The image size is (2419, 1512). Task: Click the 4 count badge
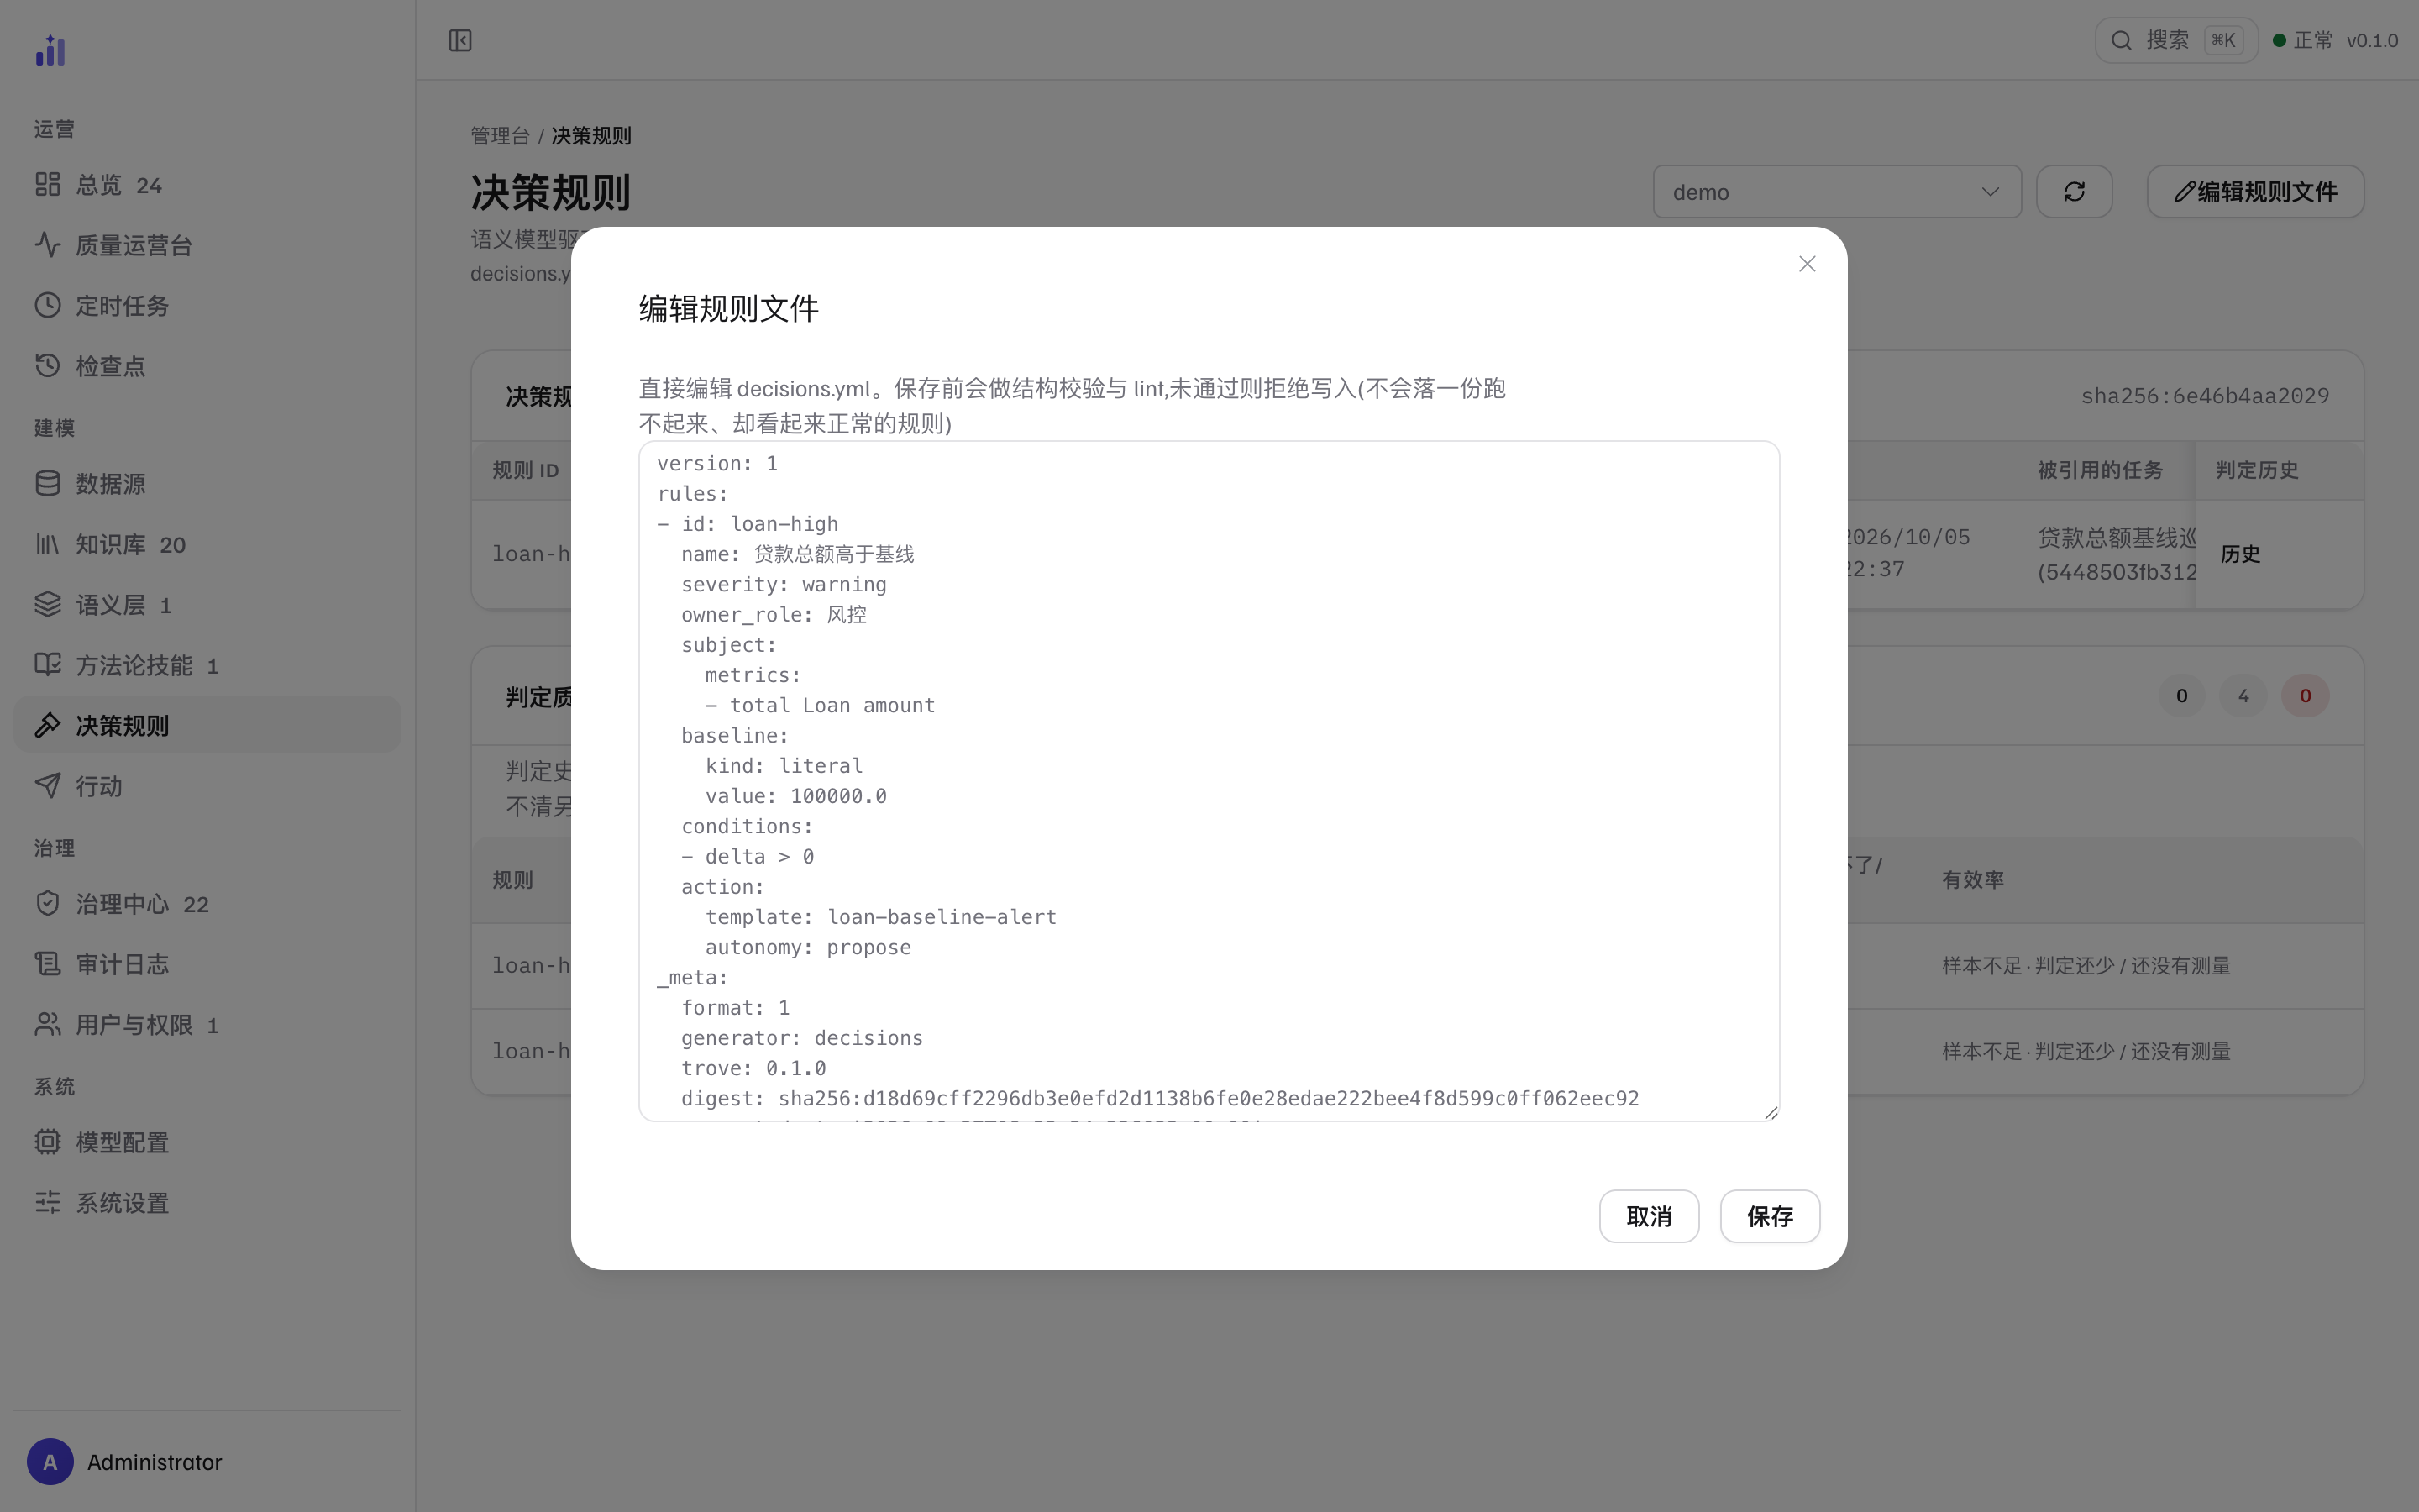(x=2243, y=696)
